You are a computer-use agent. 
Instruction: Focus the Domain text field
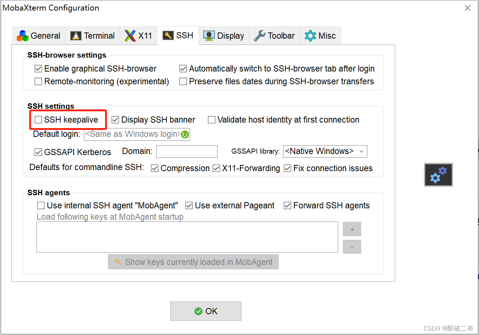click(187, 151)
